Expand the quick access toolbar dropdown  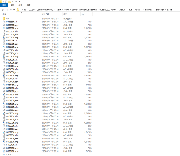(12, 2)
